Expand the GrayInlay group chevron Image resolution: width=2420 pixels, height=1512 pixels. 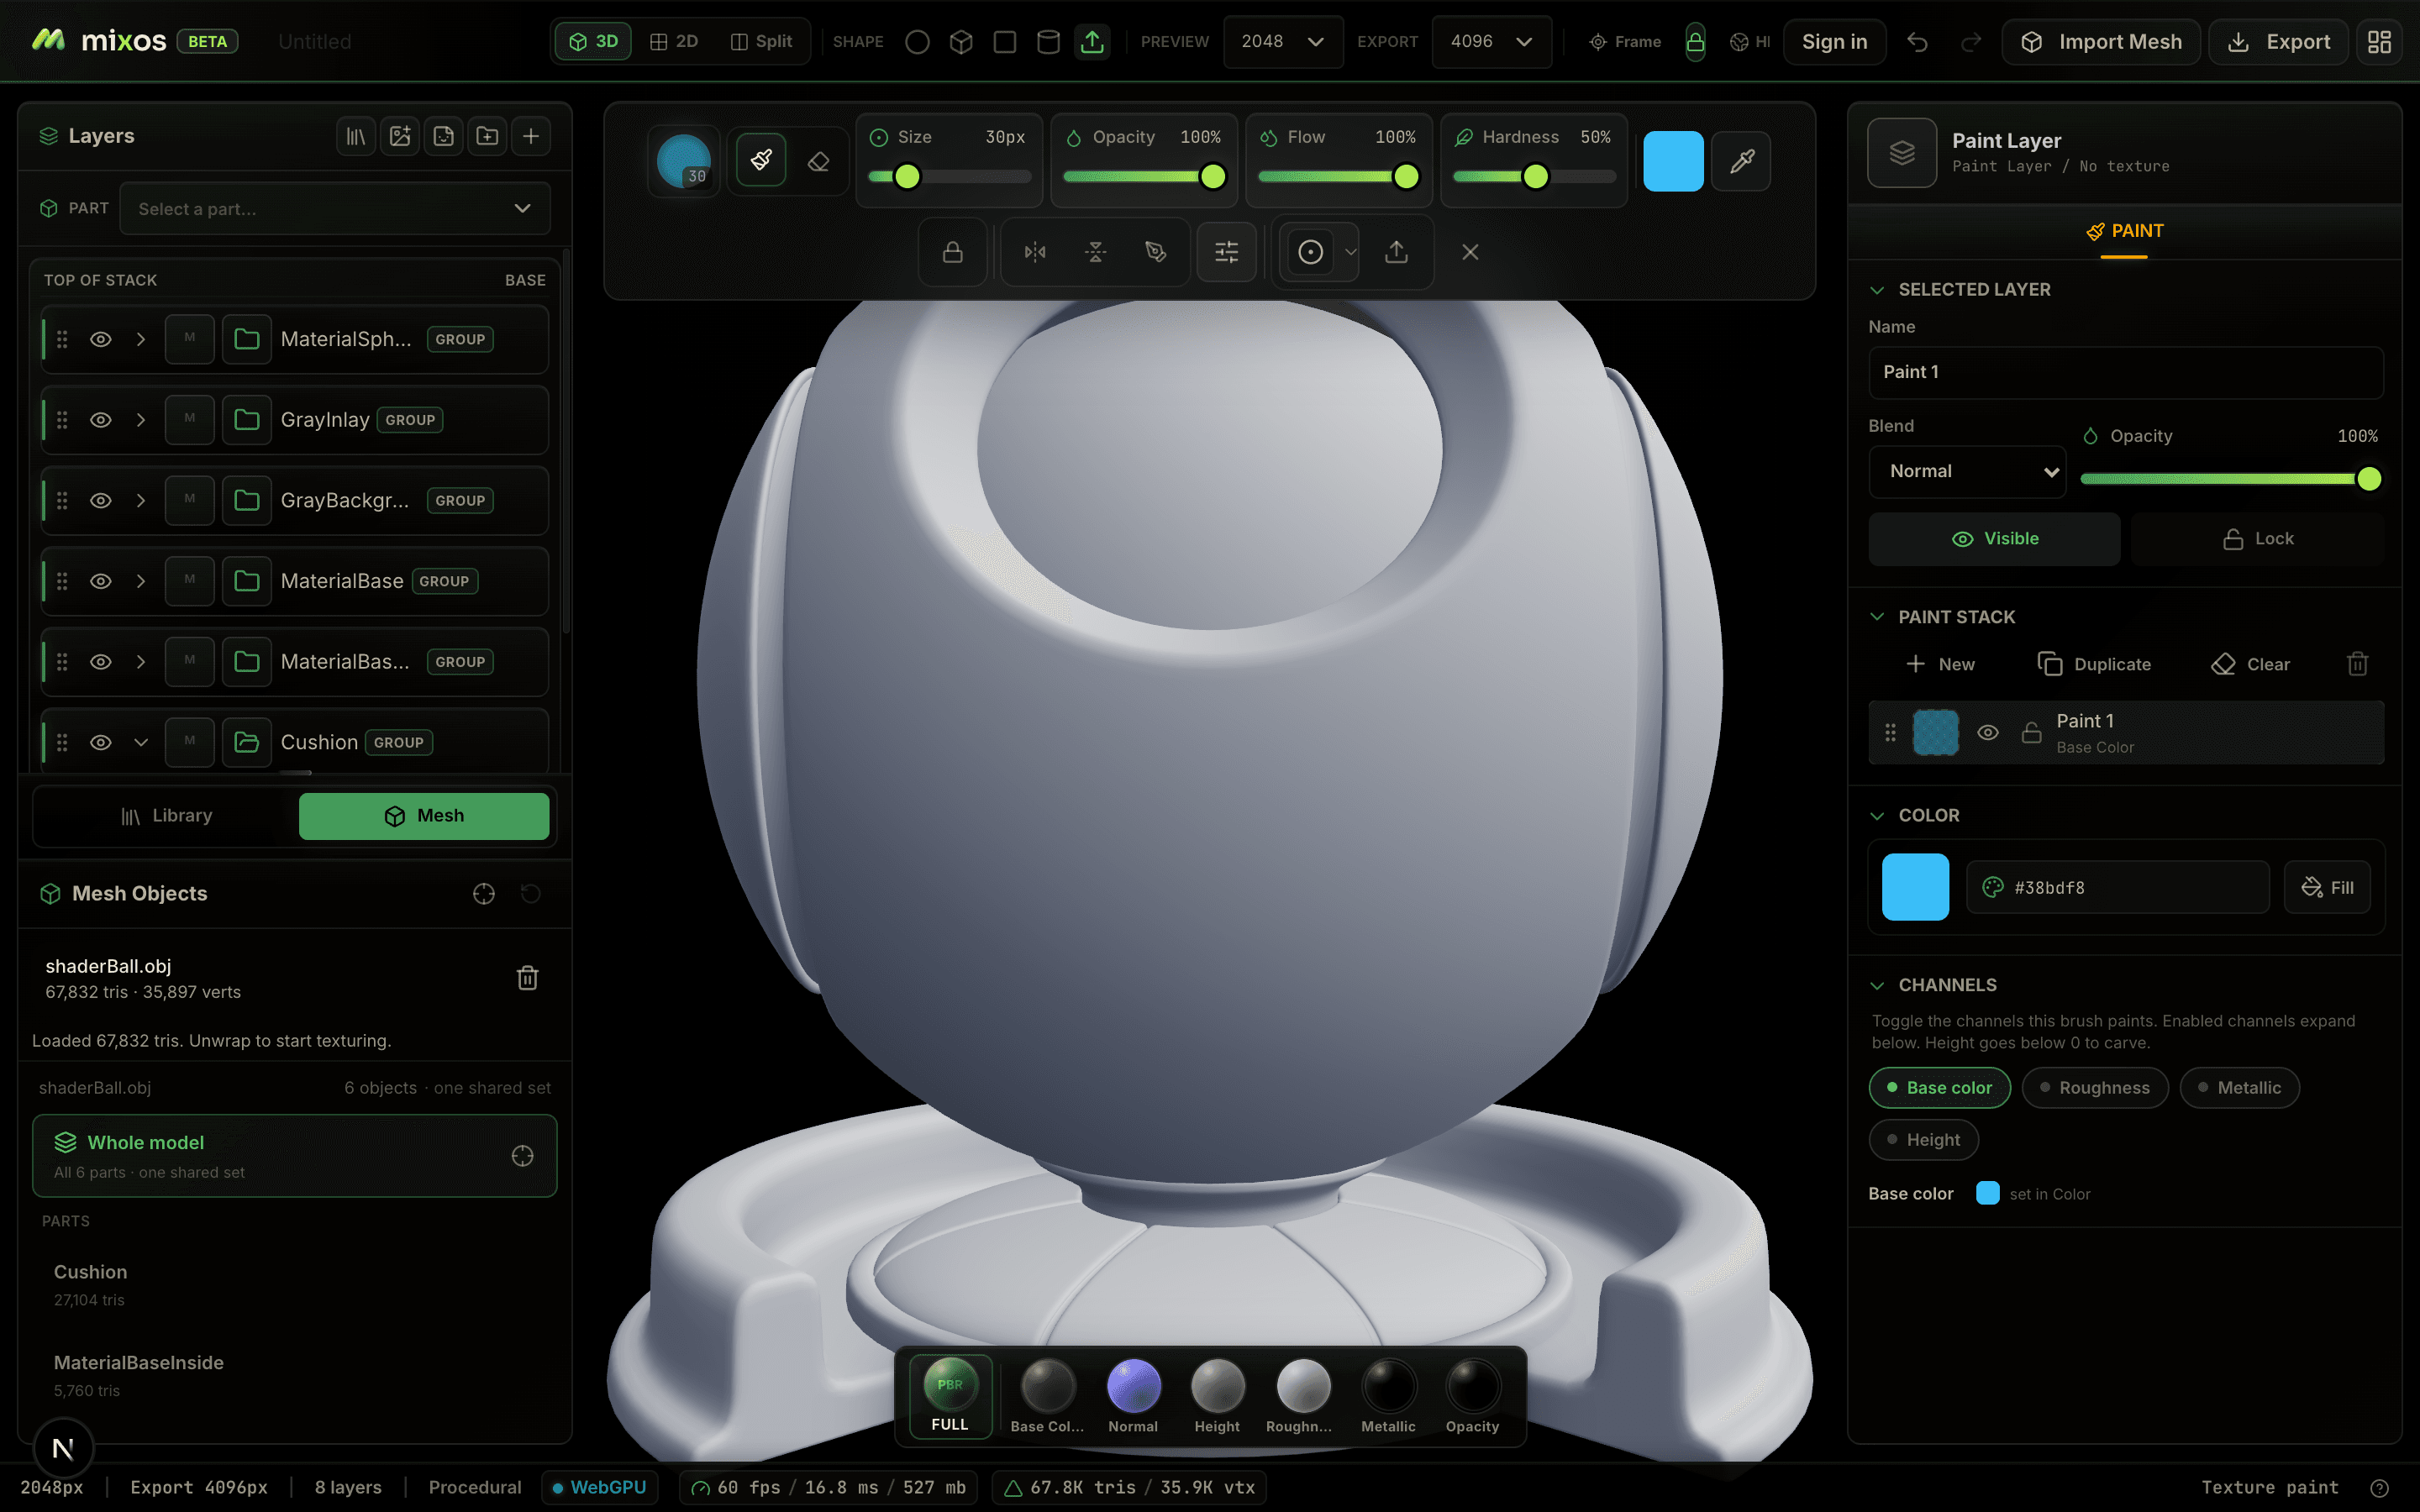141,420
